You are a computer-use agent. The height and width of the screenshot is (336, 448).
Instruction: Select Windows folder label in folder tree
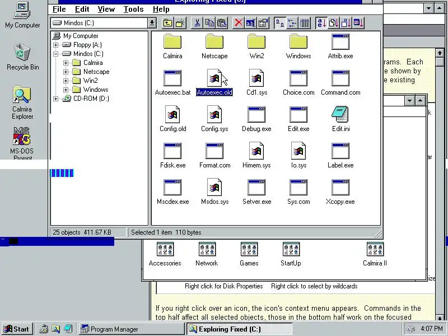click(x=95, y=90)
